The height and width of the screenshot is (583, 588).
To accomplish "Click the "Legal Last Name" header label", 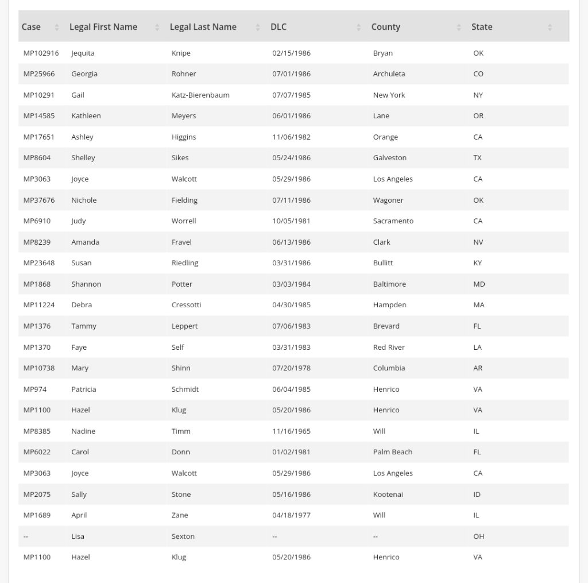I will [203, 27].
